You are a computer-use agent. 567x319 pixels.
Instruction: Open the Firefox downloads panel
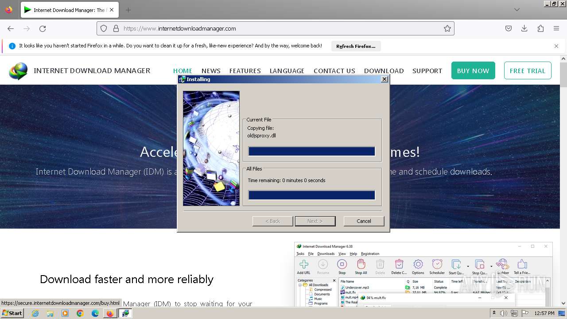(524, 28)
